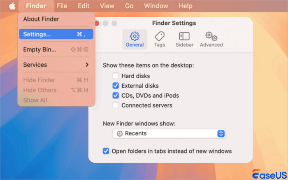
Task: Close the Finder Settings window
Action: pos(97,23)
